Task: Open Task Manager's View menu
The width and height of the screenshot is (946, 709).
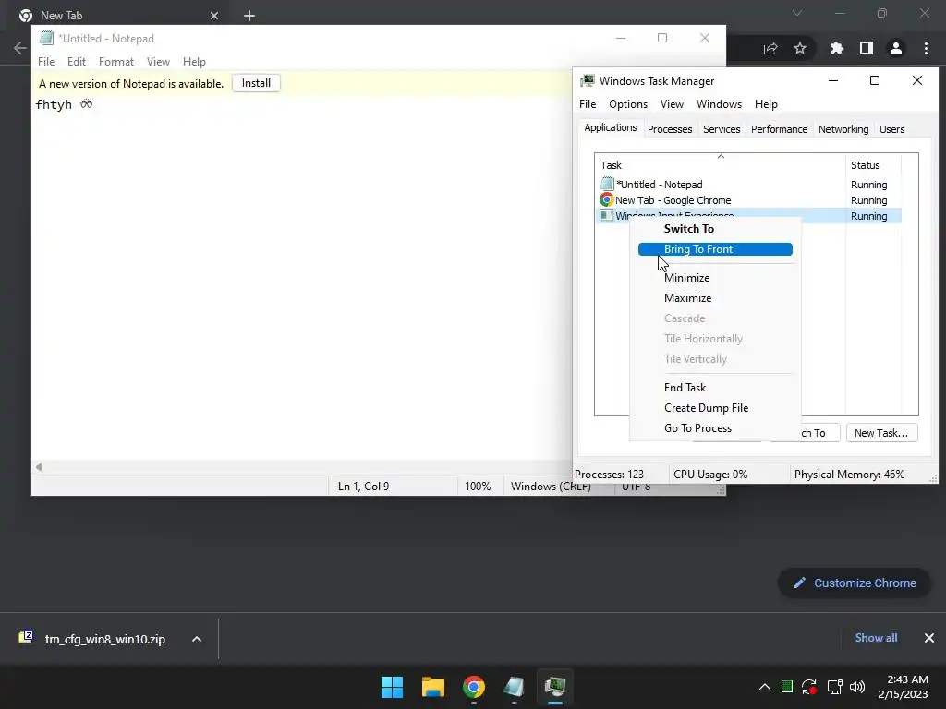Action: point(672,104)
